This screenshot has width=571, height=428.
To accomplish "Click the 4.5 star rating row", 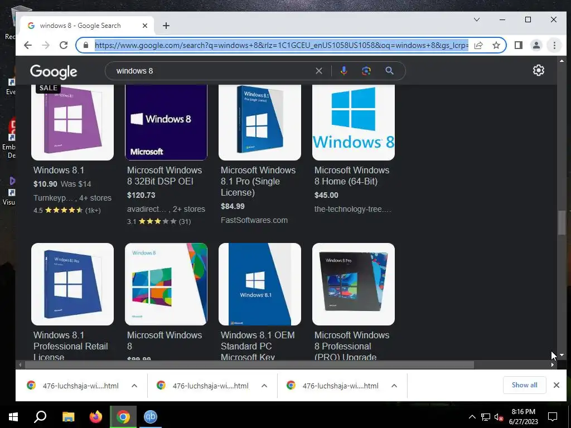I will 67,210.
